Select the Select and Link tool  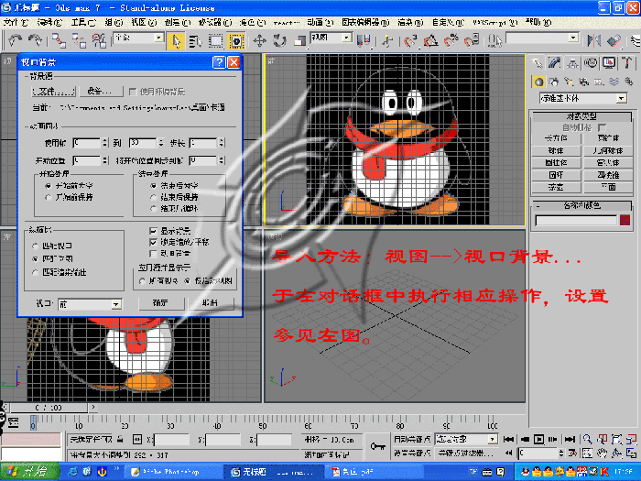coord(59,41)
